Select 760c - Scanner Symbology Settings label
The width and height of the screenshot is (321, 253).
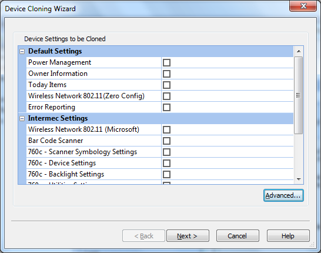coord(82,152)
